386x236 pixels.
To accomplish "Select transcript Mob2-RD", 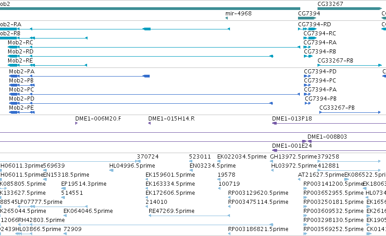I will (x=20, y=51).
